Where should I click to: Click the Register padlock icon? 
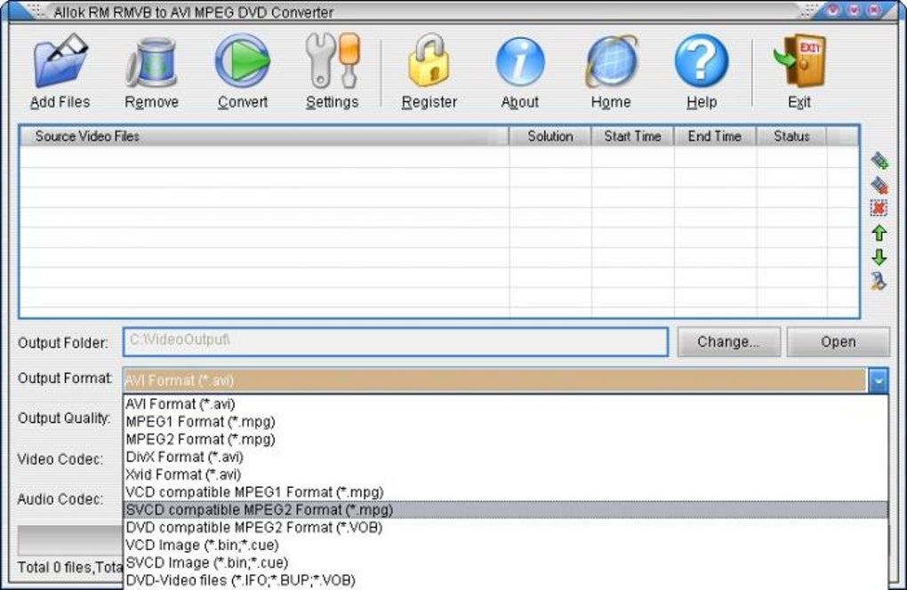pyautogui.click(x=428, y=60)
